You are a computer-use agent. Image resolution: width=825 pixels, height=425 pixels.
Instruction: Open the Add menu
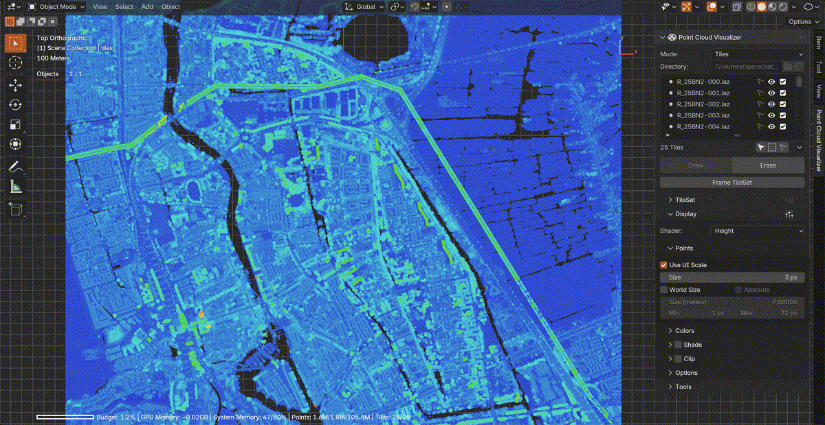click(147, 7)
